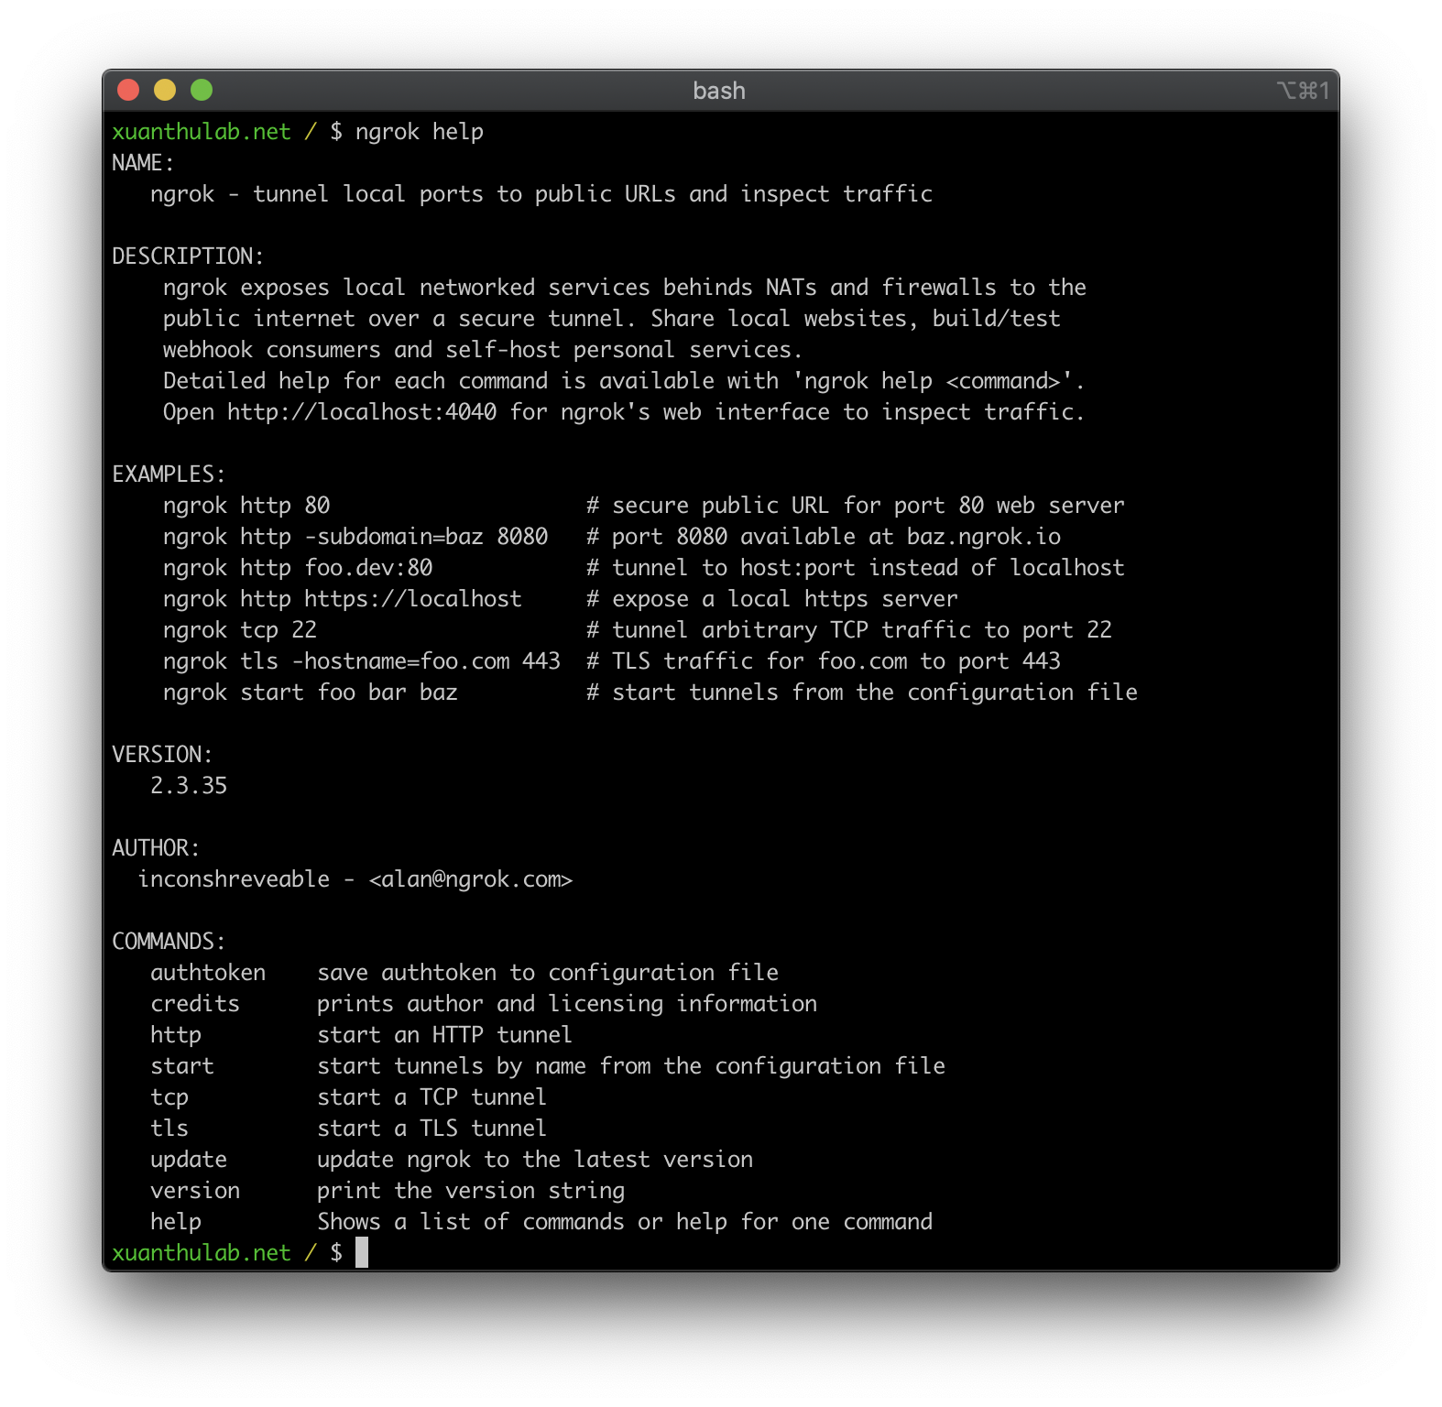Click the 'tls' command name in COMMANDS

tap(169, 1129)
